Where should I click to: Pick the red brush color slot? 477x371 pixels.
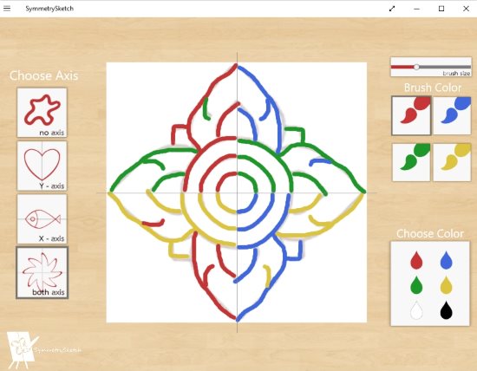pyautogui.click(x=411, y=115)
